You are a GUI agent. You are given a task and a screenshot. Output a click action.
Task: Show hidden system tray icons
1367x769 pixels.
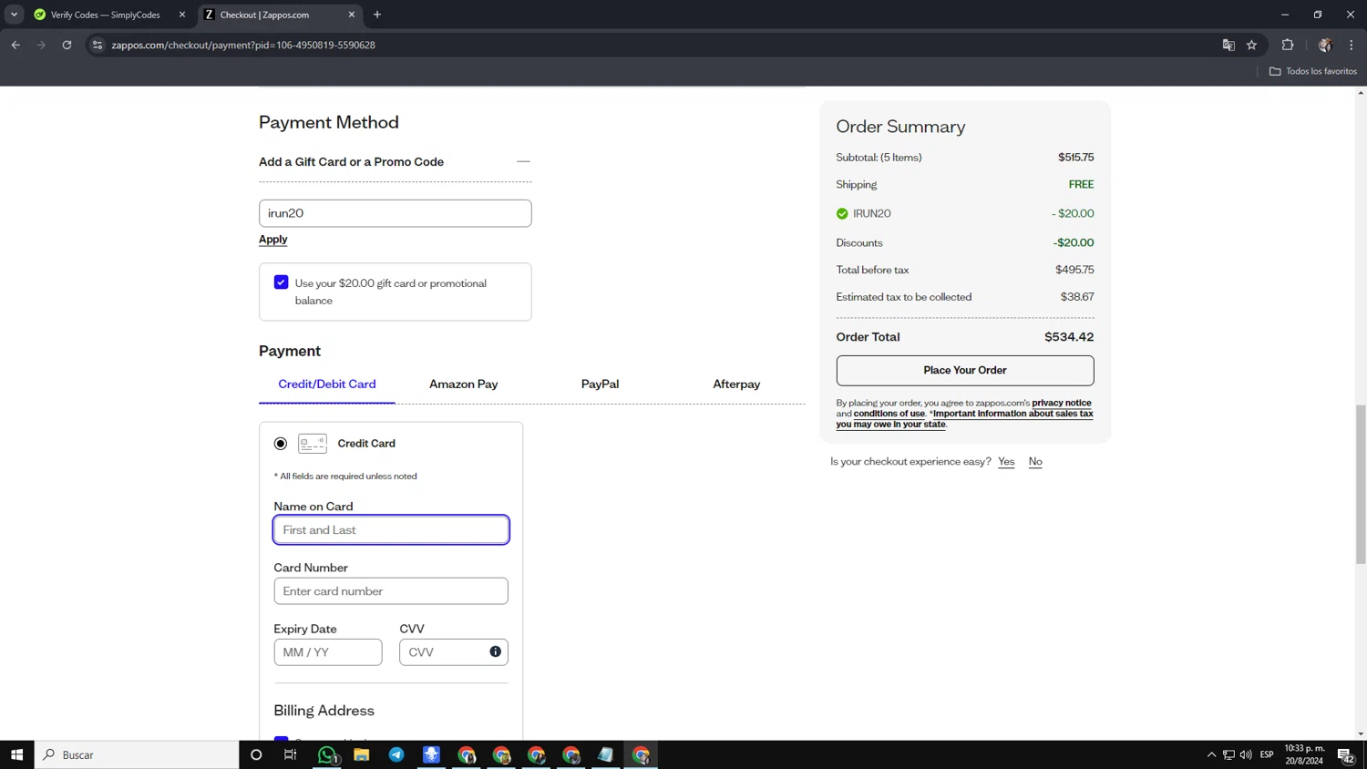click(1211, 754)
